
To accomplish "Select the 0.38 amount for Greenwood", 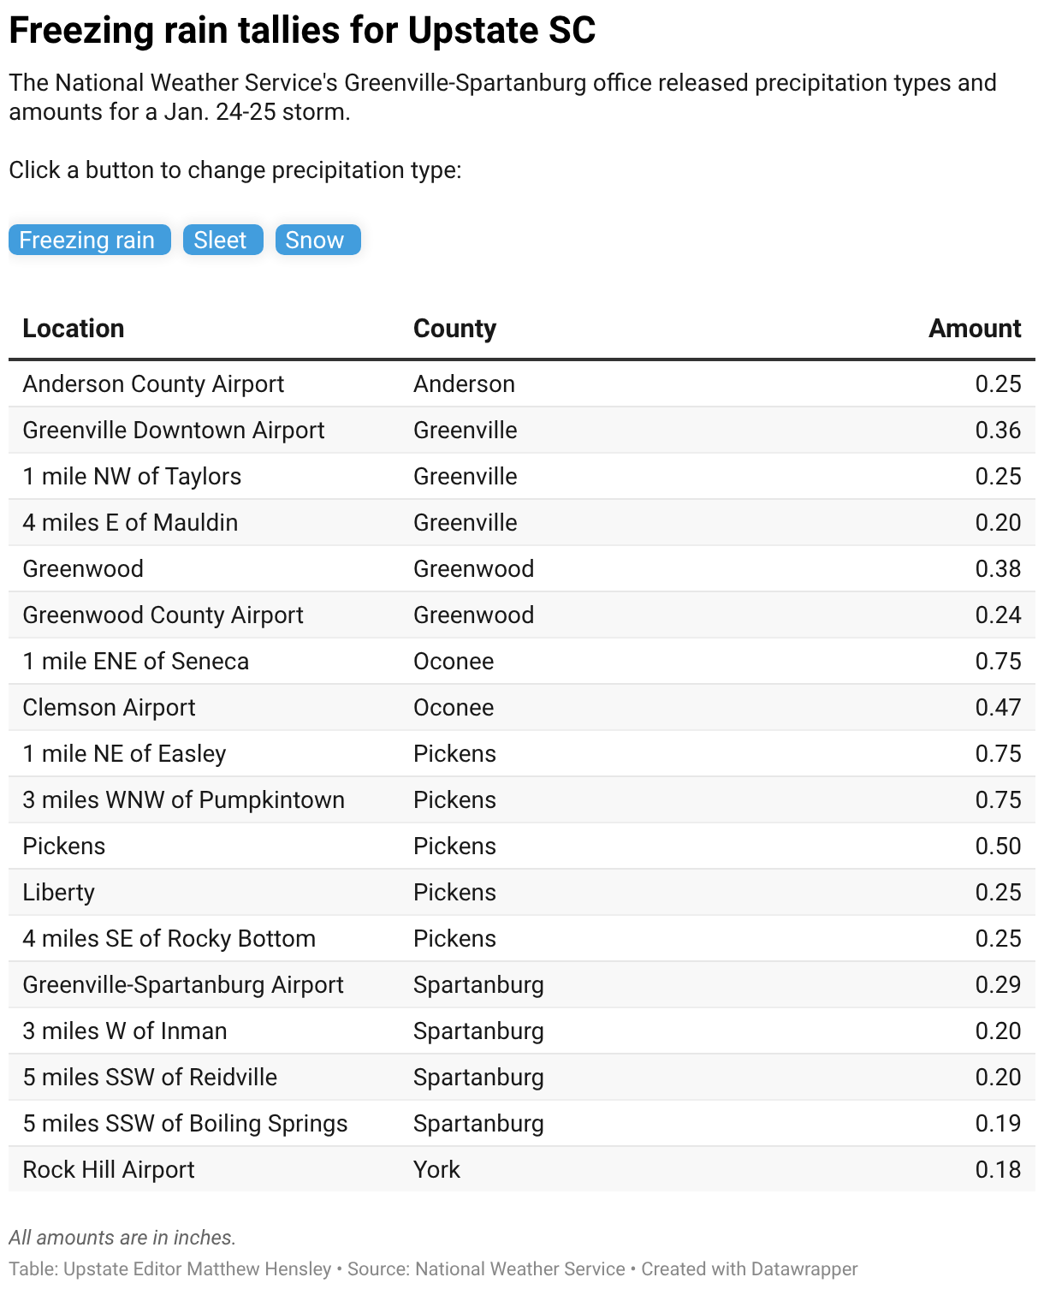I will 998,568.
